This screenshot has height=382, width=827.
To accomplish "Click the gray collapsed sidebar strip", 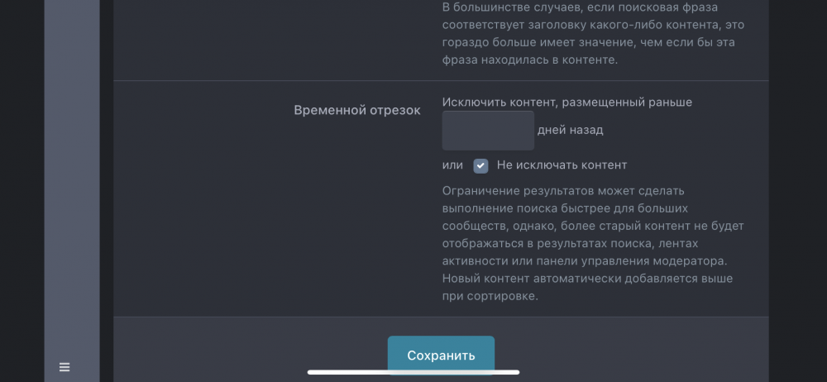I will click(72, 191).
